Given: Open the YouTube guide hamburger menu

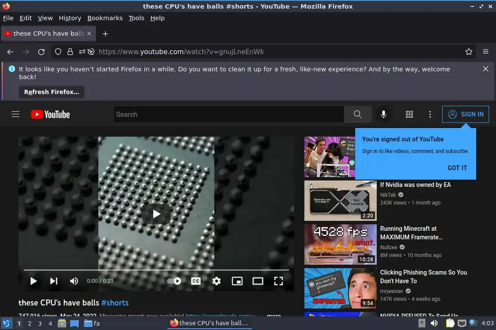Looking at the screenshot, I should pyautogui.click(x=15, y=114).
